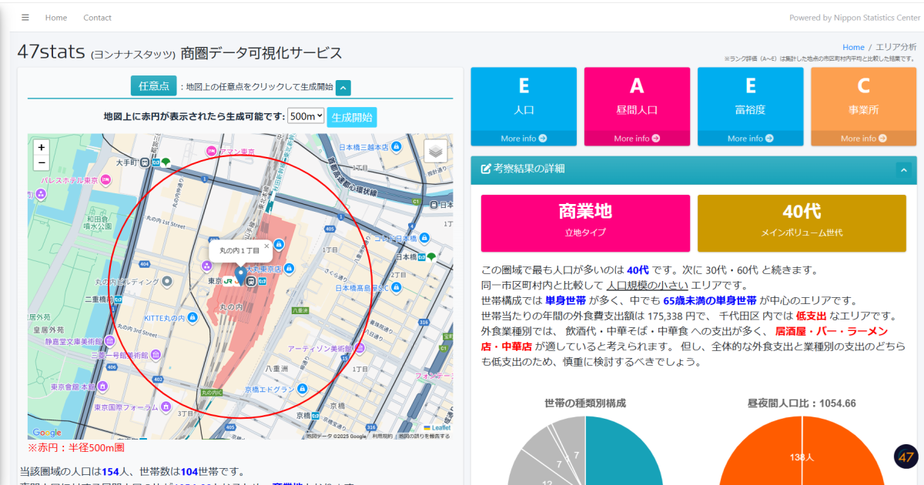Click the 京橋エドグラン map marker
924x485 pixels.
click(303, 389)
